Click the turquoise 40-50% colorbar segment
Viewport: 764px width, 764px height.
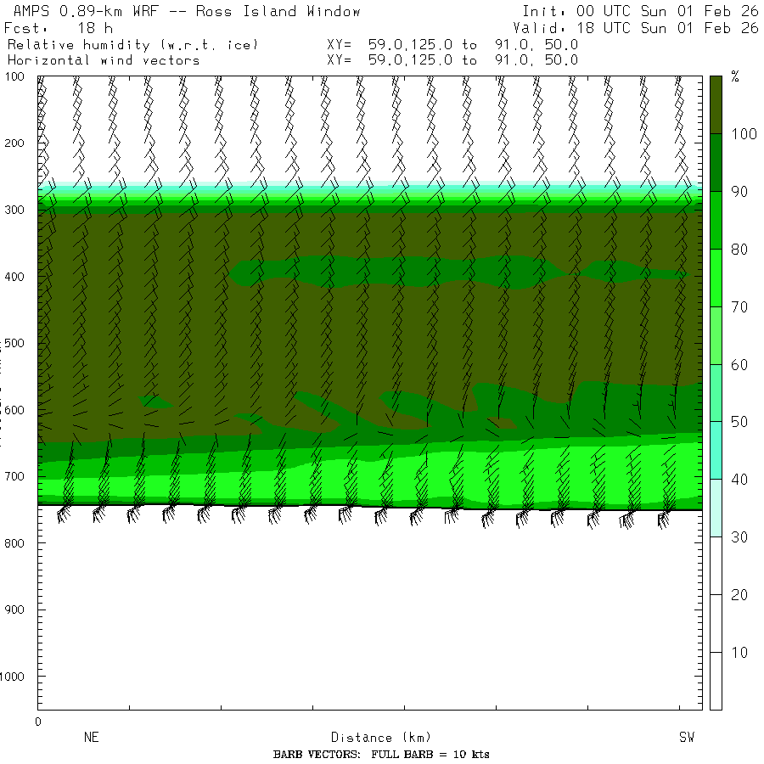716,451
